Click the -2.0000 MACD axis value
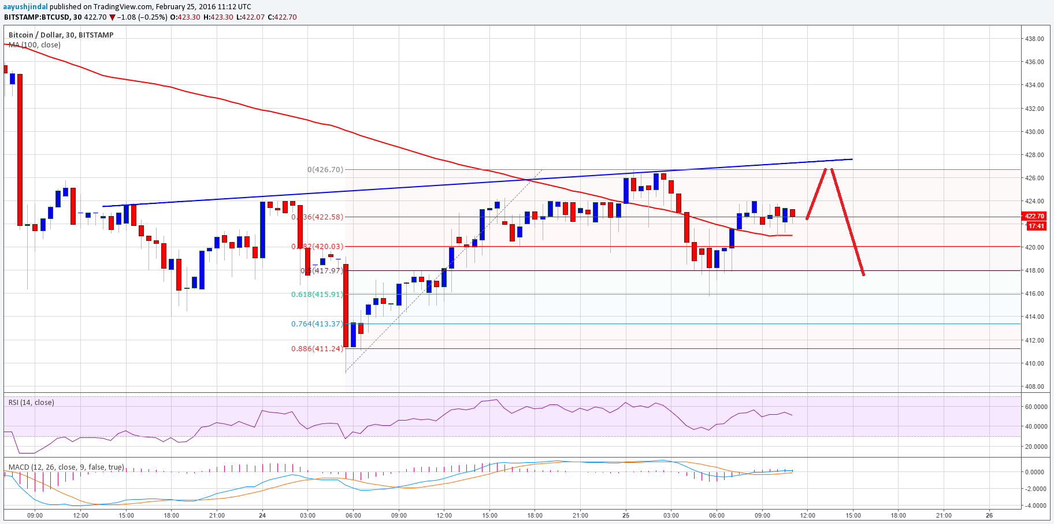 coord(1036,489)
